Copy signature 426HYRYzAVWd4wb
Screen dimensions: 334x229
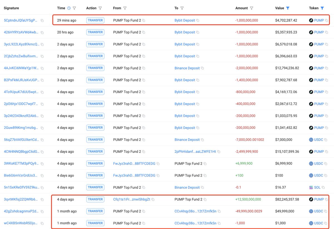[42, 33]
